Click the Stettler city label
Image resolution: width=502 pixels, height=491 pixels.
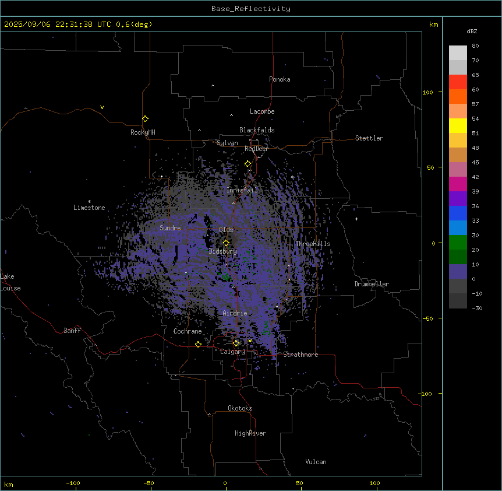[x=369, y=138]
